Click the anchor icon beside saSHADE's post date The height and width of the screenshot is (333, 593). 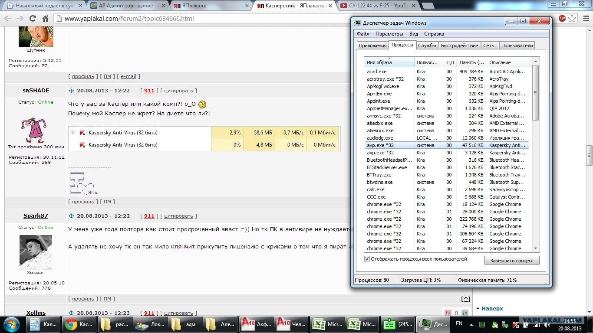coord(72,91)
